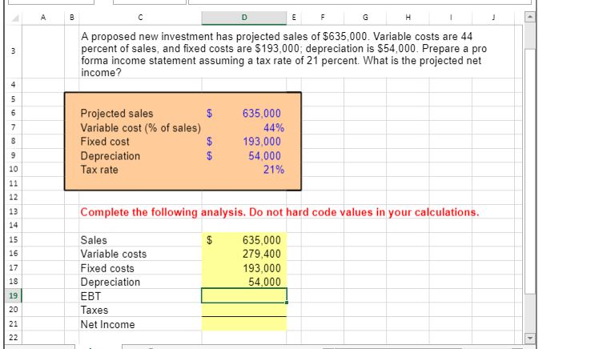Click the empty yellow Taxes cell
603x349 pixels.
pyautogui.click(x=243, y=310)
